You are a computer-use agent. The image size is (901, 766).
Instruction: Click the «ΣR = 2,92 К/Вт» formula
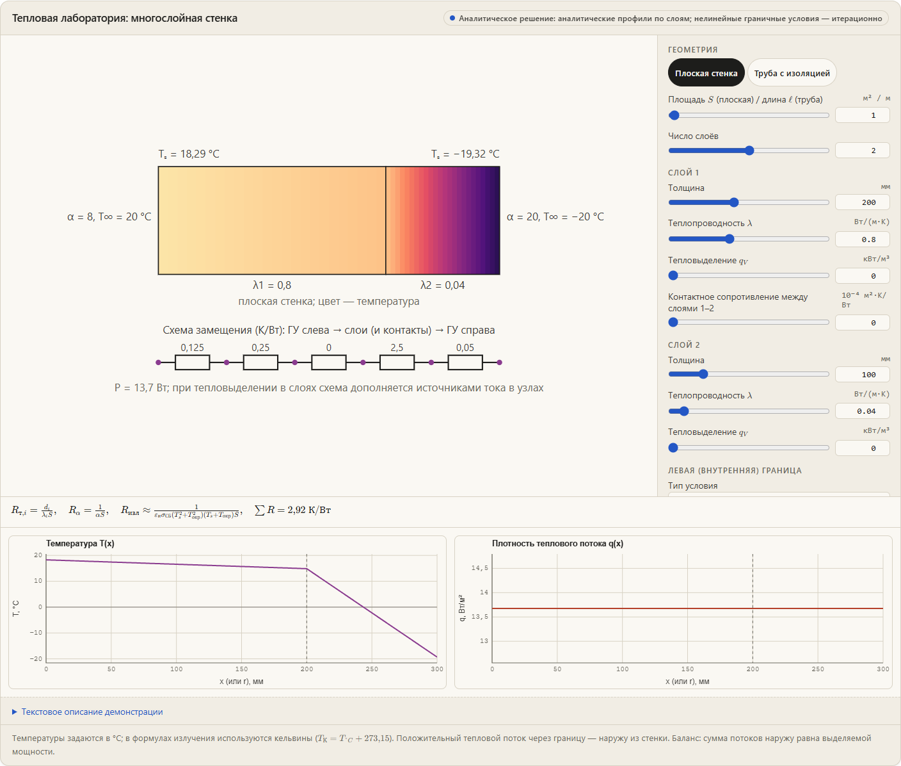pos(292,510)
